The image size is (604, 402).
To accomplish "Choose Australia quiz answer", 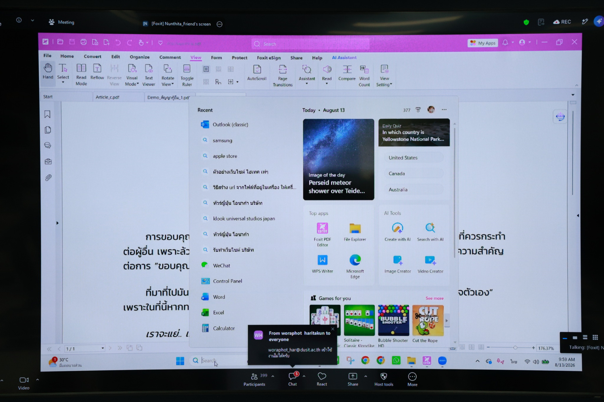I will 414,190.
